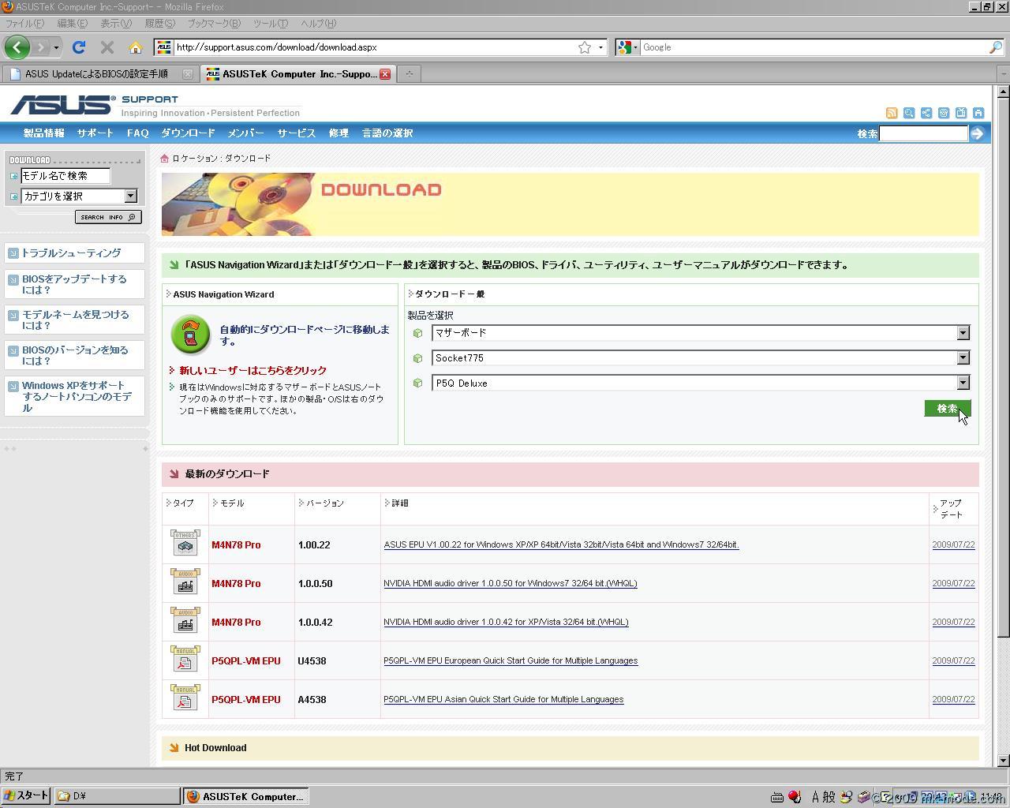The height and width of the screenshot is (808, 1010).
Task: Select ダウンロード in the blue navigation bar
Action: click(188, 133)
